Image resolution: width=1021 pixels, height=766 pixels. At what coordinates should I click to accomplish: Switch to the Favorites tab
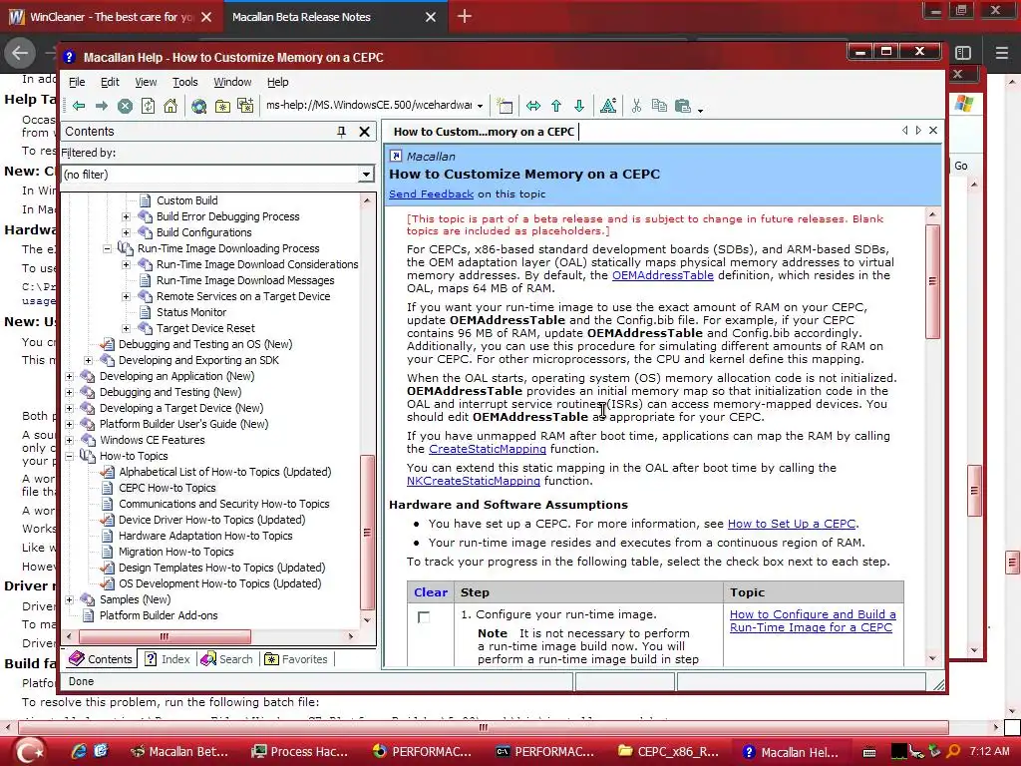click(x=295, y=659)
